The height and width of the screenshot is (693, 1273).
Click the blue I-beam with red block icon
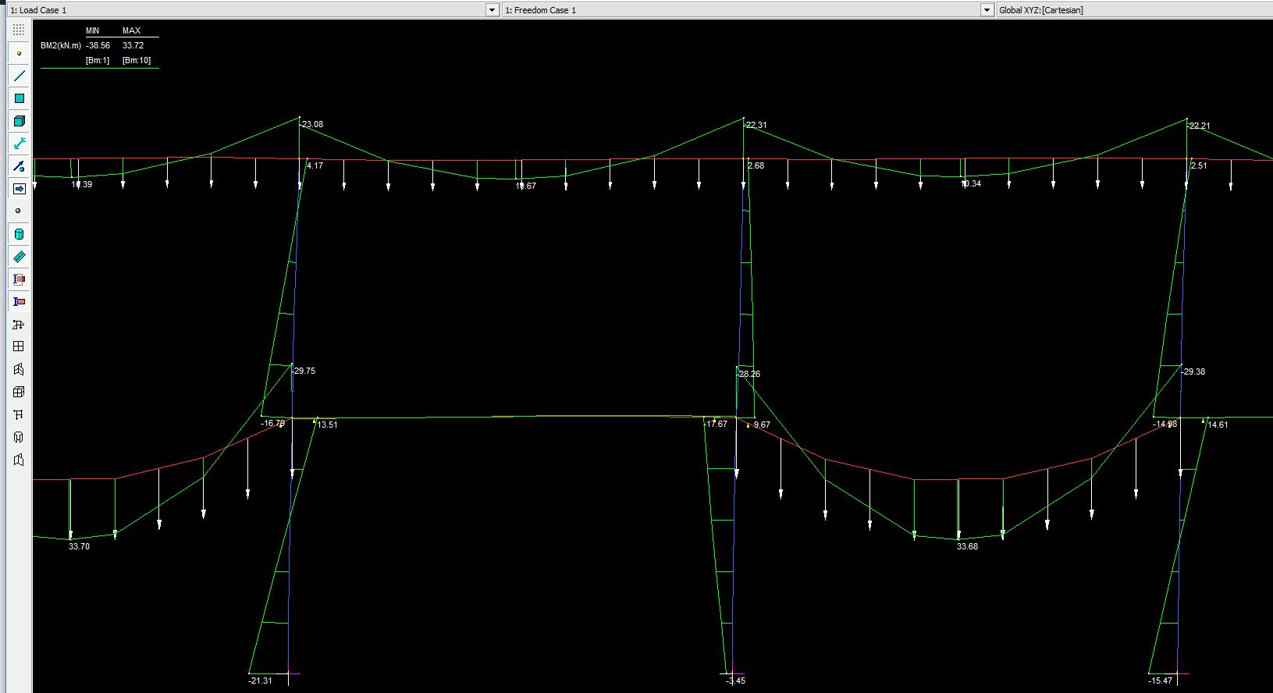pos(19,302)
